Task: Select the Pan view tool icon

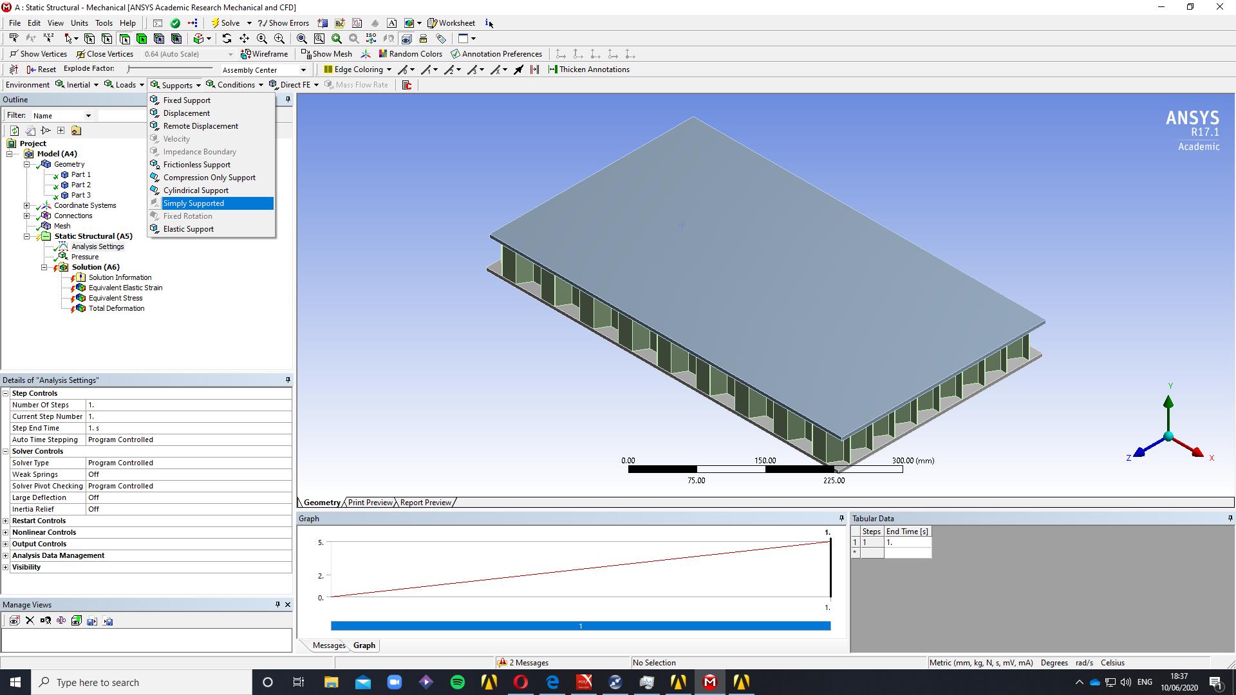Action: [x=244, y=39]
